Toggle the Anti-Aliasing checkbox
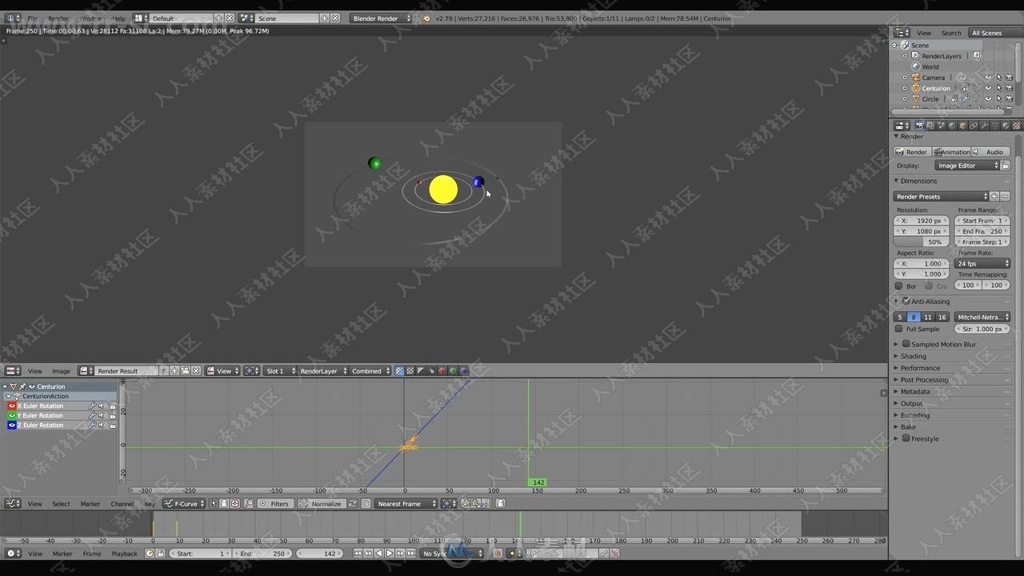Viewport: 1024px width, 576px height. [906, 302]
